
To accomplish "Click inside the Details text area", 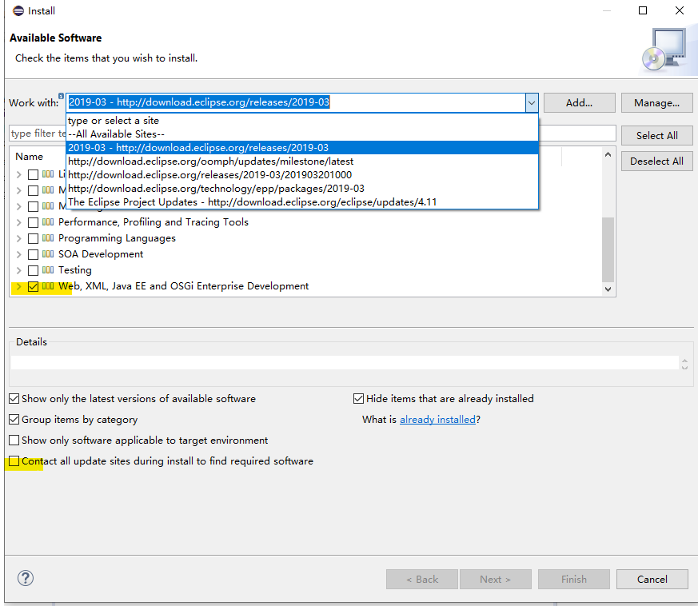I will click(345, 362).
